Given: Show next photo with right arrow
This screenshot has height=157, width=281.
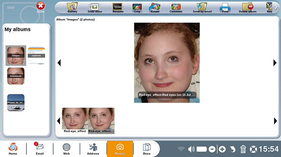Looking at the screenshot, I should tap(275, 63).
